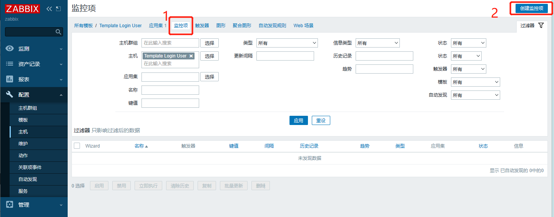
Task: Click 选择 button beside 主机
Action: pyautogui.click(x=210, y=56)
